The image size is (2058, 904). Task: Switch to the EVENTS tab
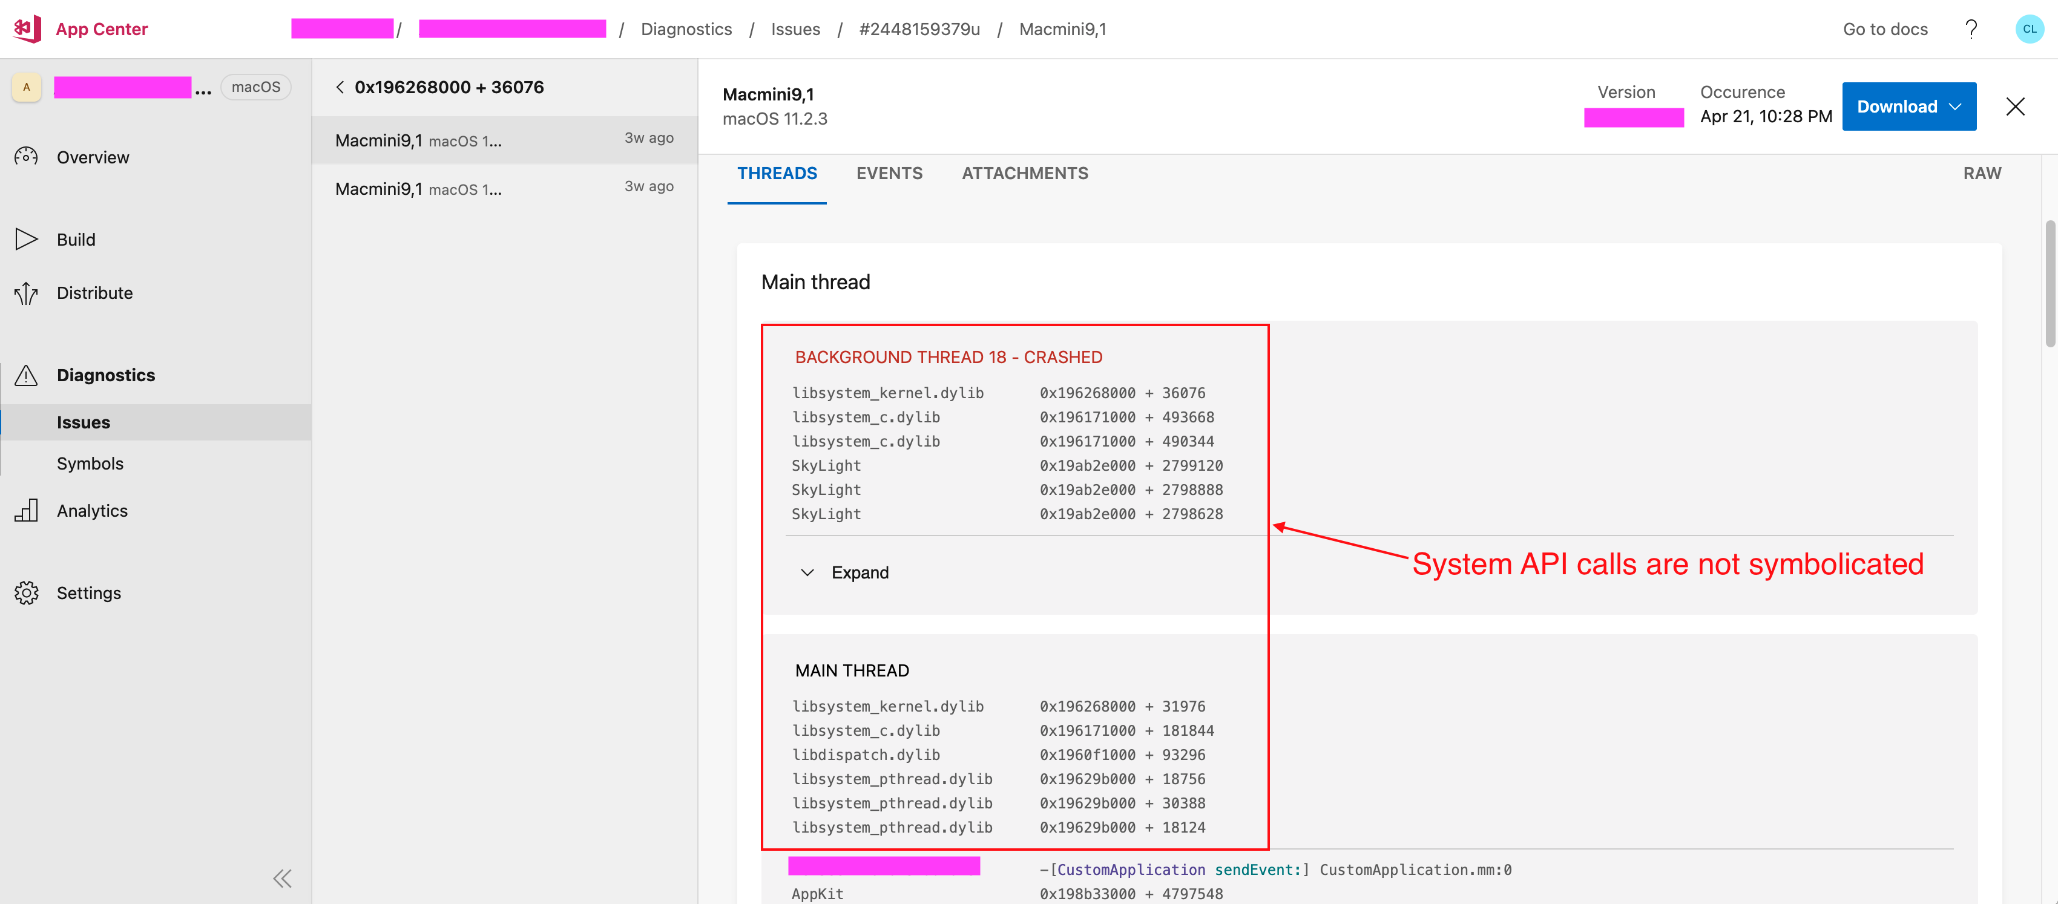pyautogui.click(x=889, y=173)
